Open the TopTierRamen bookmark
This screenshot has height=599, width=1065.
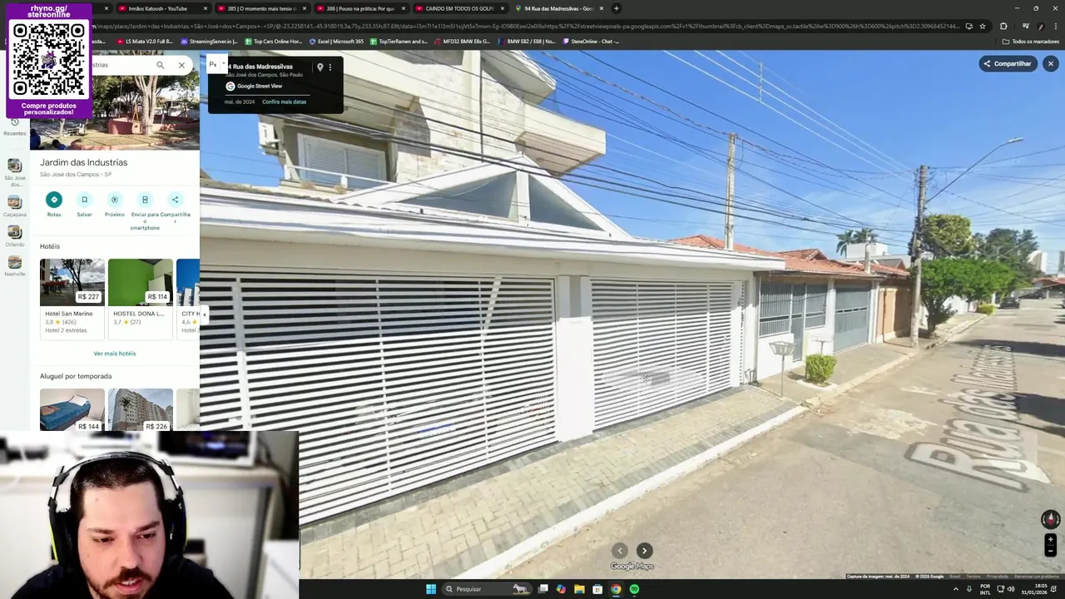pyautogui.click(x=399, y=41)
